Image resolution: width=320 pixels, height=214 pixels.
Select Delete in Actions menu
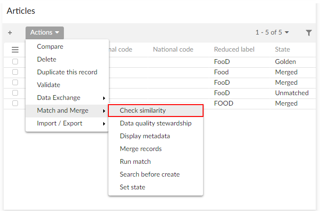(x=46, y=60)
